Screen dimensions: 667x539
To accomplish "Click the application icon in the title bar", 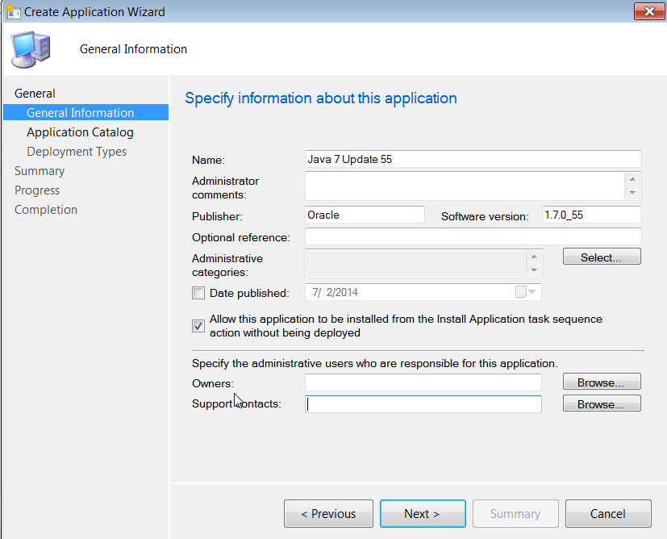I will [x=12, y=11].
